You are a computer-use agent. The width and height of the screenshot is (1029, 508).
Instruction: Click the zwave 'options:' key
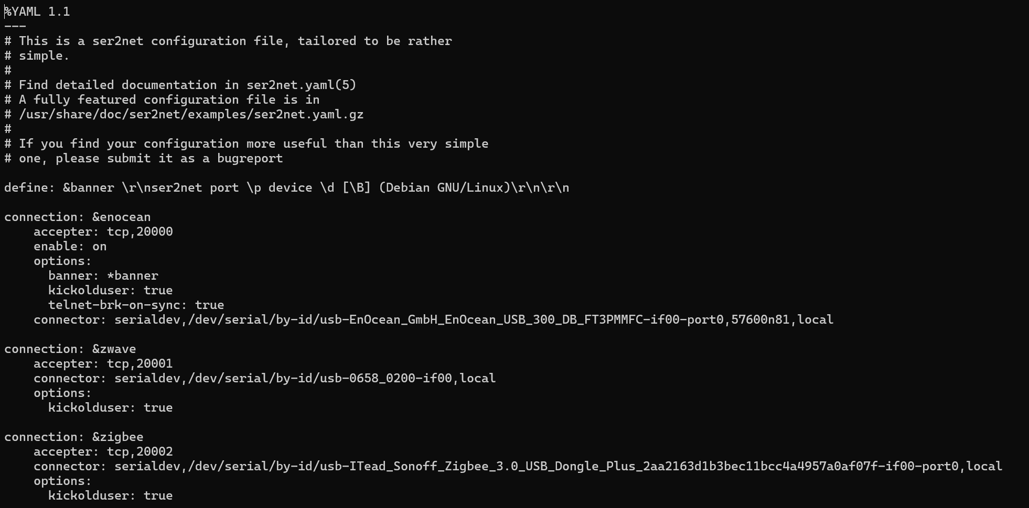pyautogui.click(x=62, y=393)
